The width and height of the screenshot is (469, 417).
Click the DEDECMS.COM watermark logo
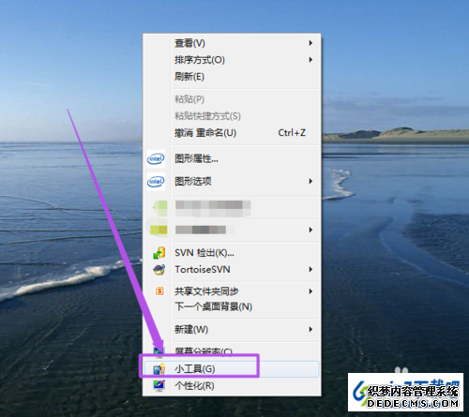pos(405,392)
